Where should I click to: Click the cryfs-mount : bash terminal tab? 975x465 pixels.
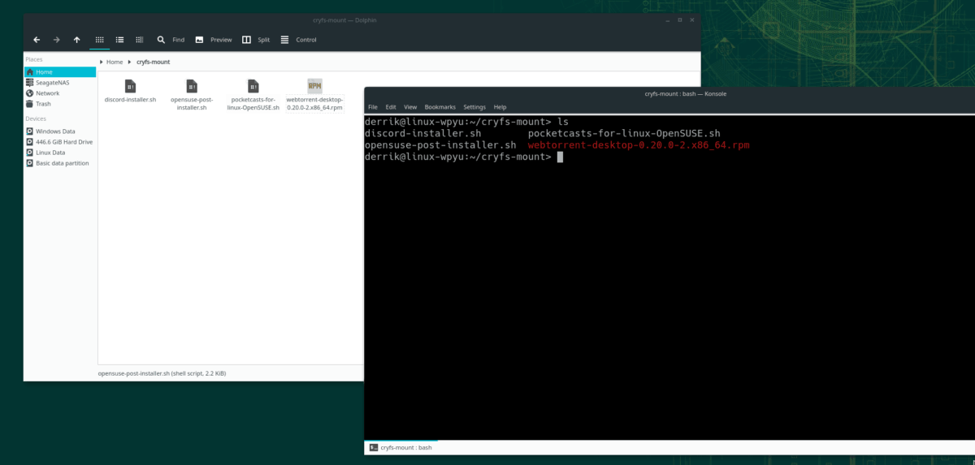[401, 447]
